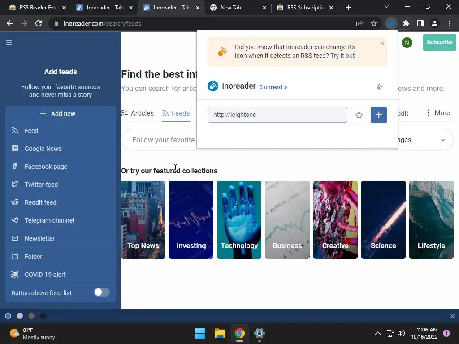Open the hamburger menu in Inoreader sidebar
Image resolution: width=459 pixels, height=344 pixels.
tap(9, 43)
